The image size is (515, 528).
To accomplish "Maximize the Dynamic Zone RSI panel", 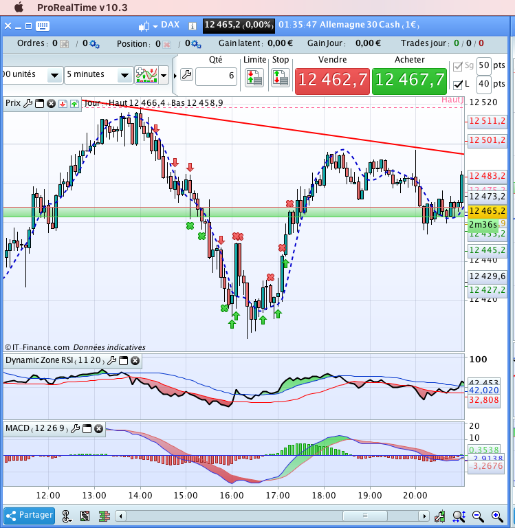I will (124, 361).
